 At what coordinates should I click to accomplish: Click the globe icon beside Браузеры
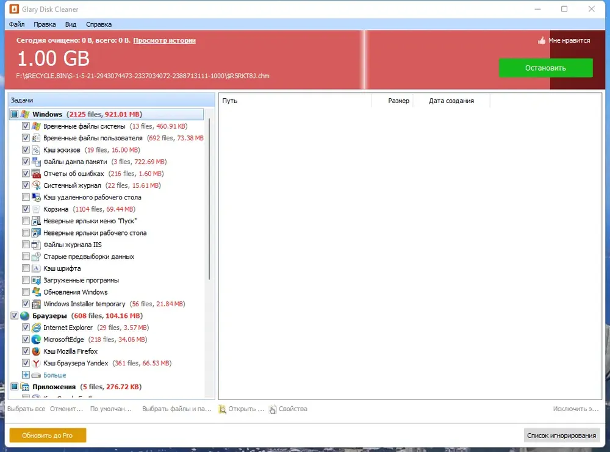(25, 316)
